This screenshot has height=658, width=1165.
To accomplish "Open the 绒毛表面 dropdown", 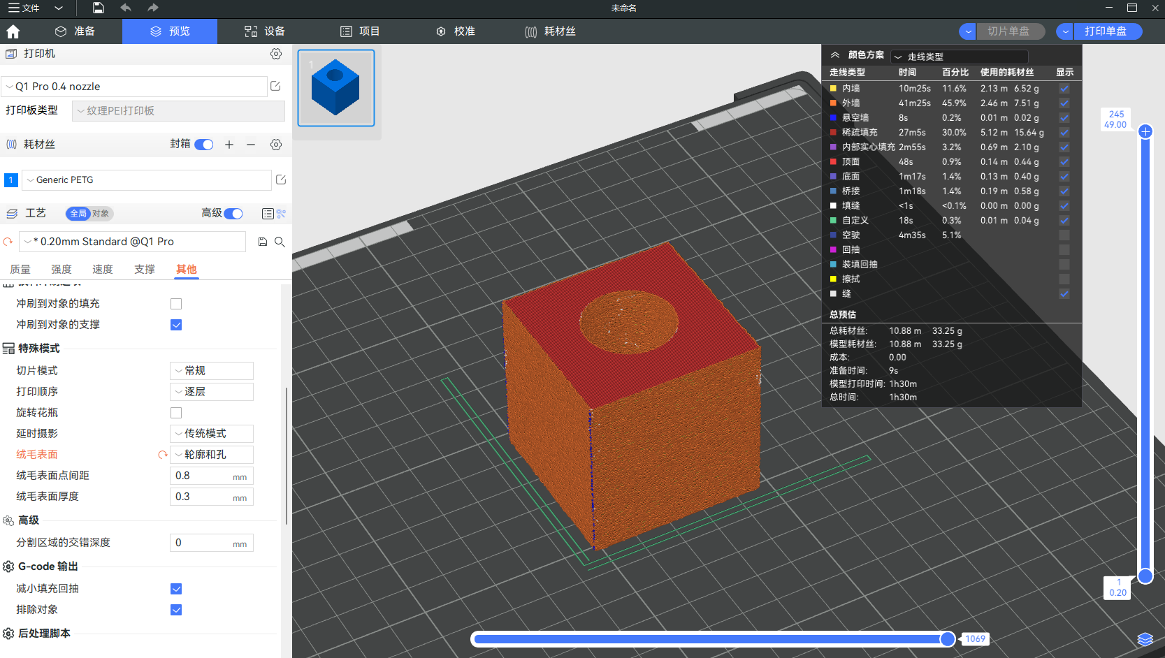I will coord(212,455).
